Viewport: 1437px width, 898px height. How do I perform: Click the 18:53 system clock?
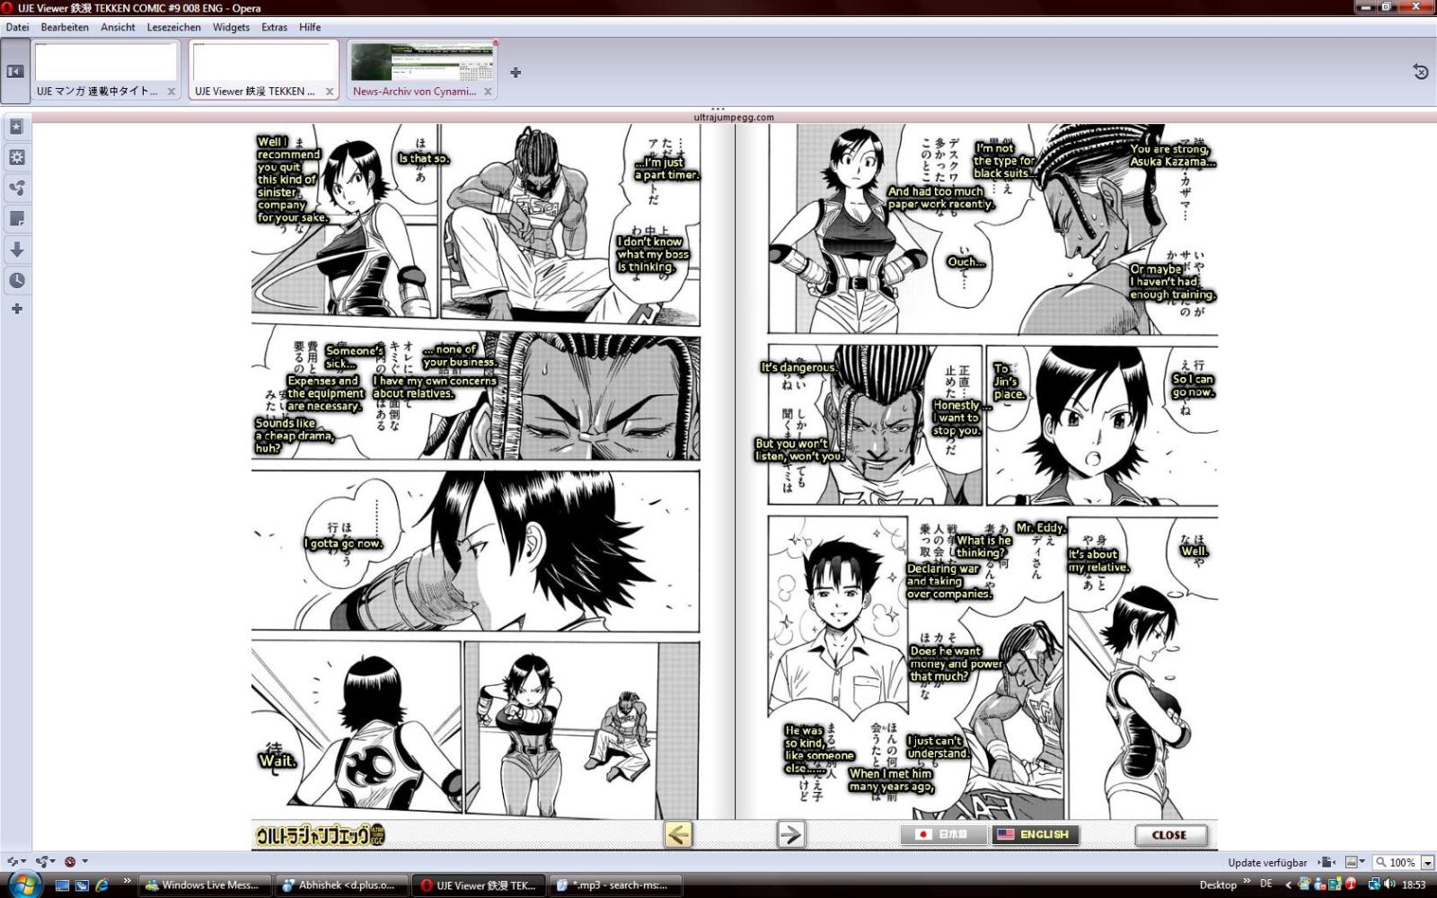[1414, 885]
